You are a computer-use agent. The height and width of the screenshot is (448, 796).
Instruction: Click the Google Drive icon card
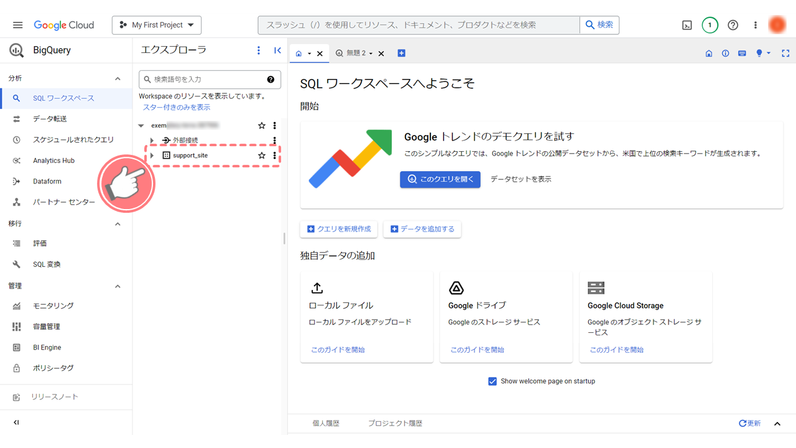[x=456, y=288]
